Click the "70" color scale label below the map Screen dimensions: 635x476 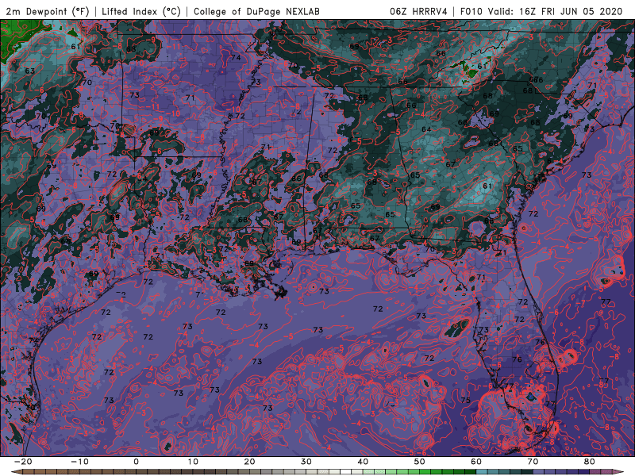pyautogui.click(x=533, y=462)
